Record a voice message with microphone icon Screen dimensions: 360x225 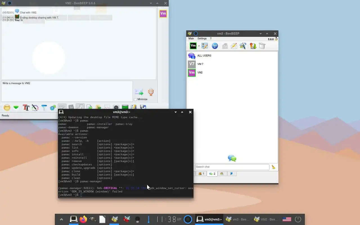pos(151,92)
